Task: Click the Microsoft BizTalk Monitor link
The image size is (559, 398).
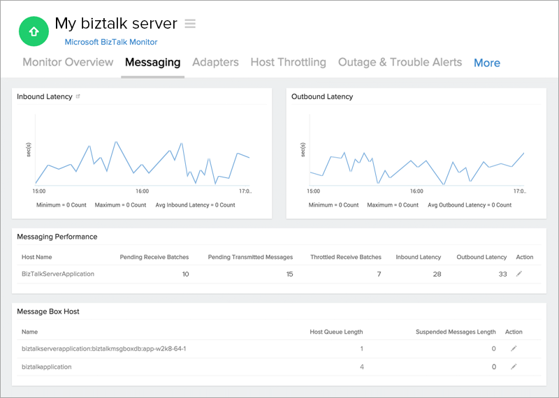Action: pyautogui.click(x=111, y=42)
